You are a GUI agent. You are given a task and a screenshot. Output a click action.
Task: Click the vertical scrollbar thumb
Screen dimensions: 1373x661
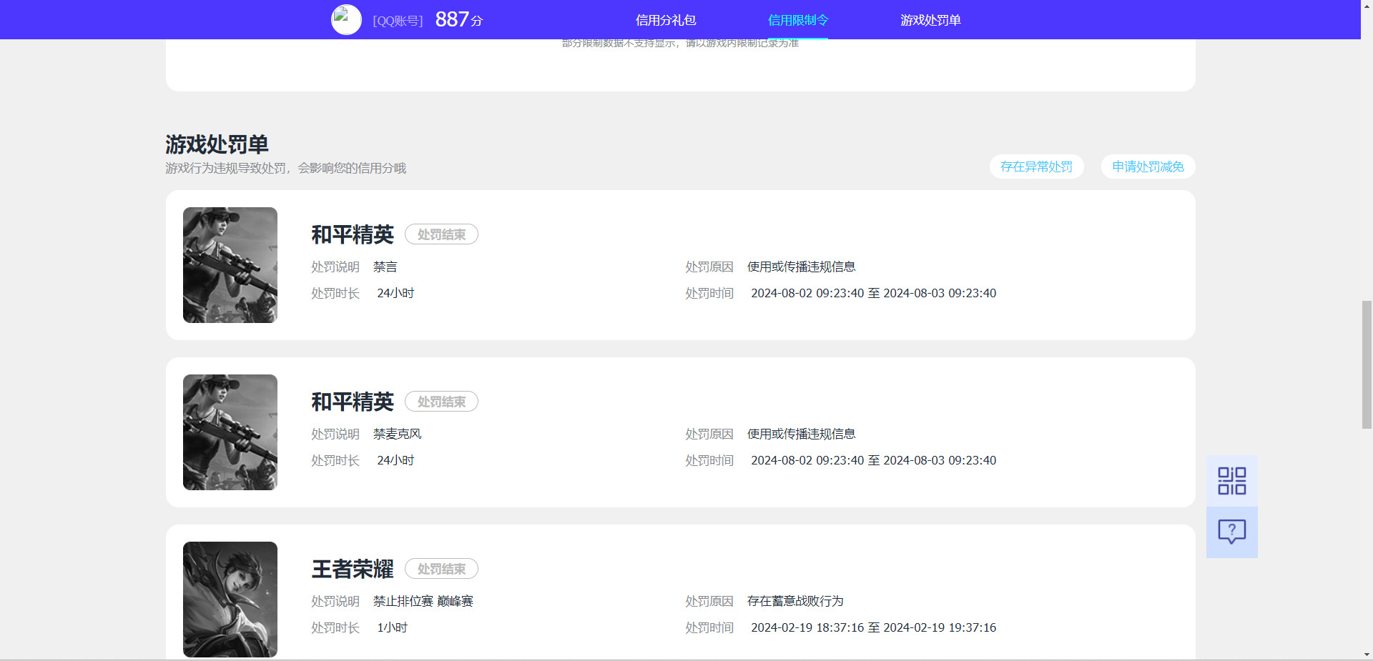1367,364
